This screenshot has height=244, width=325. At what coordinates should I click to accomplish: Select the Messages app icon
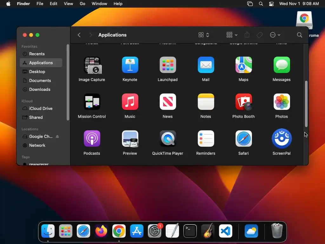[x=282, y=65]
